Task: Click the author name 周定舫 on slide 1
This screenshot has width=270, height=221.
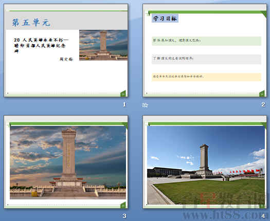Action: (x=66, y=59)
